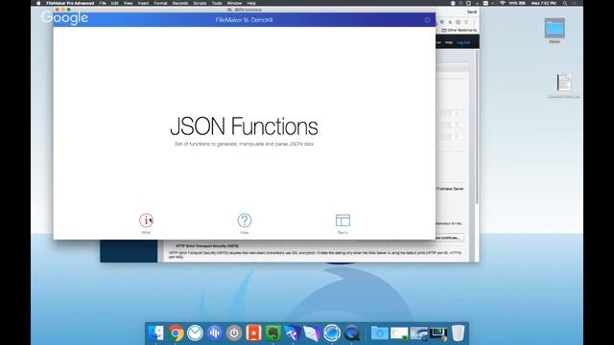Launch Google Chrome from the Dock
The width and height of the screenshot is (614, 345).
(176, 333)
